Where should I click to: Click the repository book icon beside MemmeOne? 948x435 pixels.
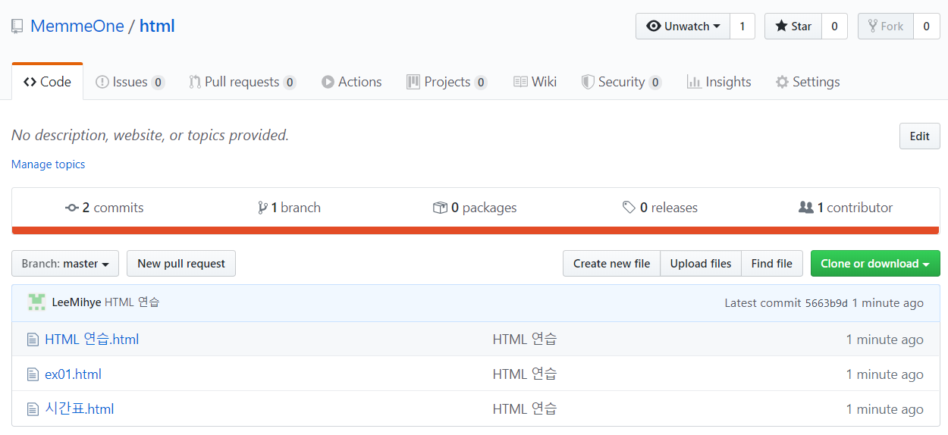tap(17, 27)
